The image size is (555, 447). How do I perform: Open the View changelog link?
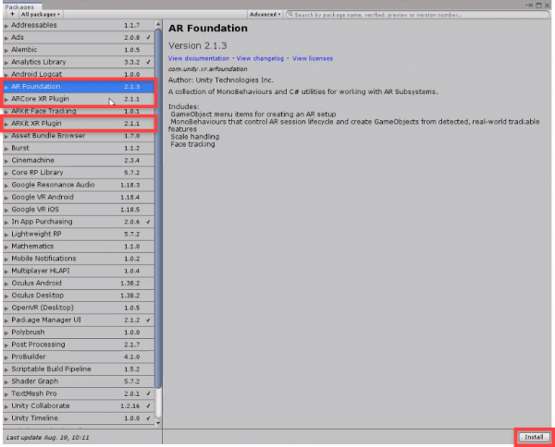[260, 58]
